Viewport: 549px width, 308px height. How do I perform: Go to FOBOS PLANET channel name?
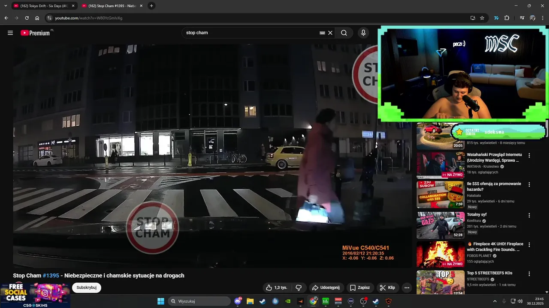coord(479,256)
